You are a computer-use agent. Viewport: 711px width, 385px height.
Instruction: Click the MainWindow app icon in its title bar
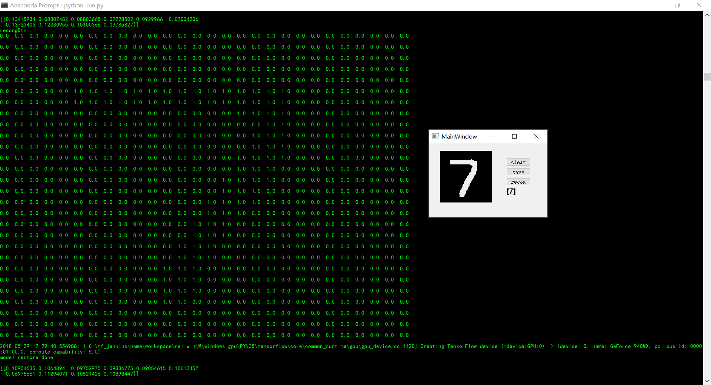[435, 136]
